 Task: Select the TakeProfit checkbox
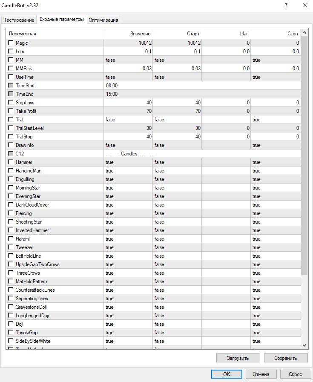(x=11, y=111)
